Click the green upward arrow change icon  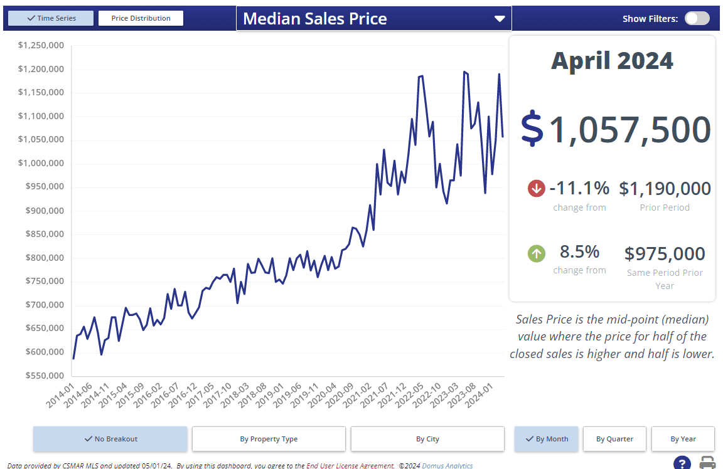tap(536, 253)
